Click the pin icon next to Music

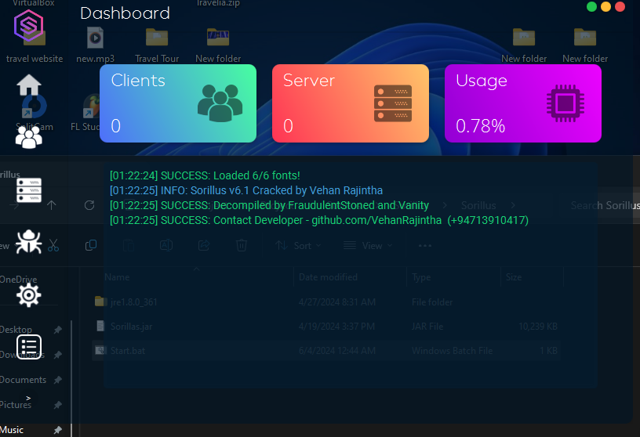pos(58,430)
